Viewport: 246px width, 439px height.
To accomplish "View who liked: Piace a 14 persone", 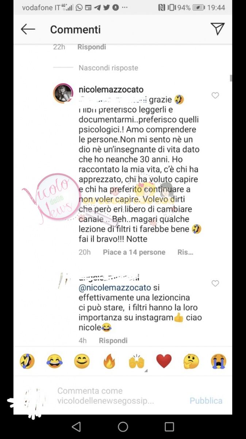I will tap(134, 252).
